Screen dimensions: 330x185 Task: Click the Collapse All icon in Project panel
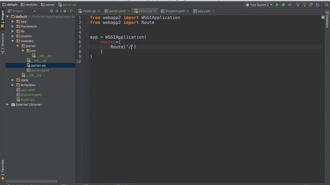pyautogui.click(x=57, y=11)
